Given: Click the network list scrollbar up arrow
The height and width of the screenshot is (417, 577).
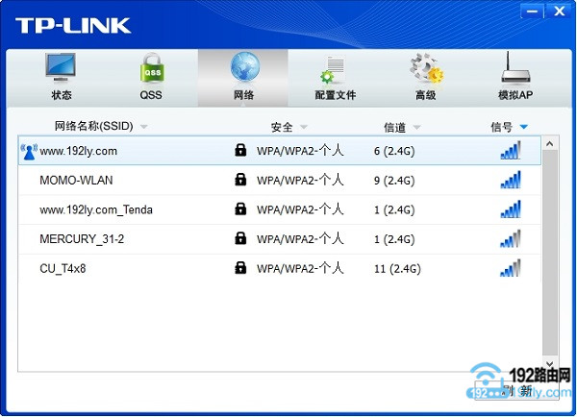Looking at the screenshot, I should (x=550, y=144).
